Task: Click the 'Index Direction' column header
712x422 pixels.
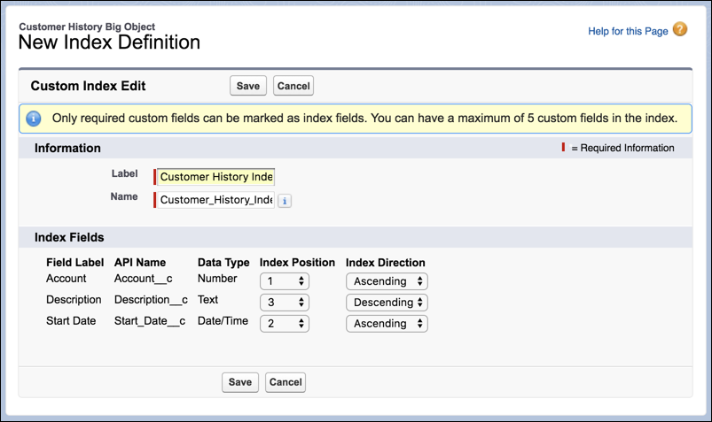Action: click(386, 263)
